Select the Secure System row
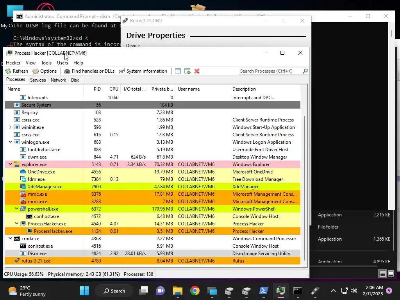The width and height of the screenshot is (400, 300). [153, 105]
